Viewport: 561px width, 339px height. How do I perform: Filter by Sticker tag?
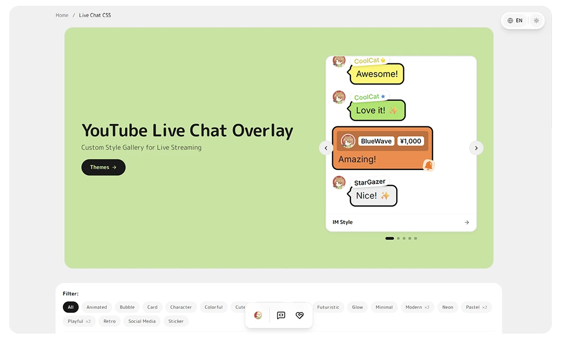(176, 321)
